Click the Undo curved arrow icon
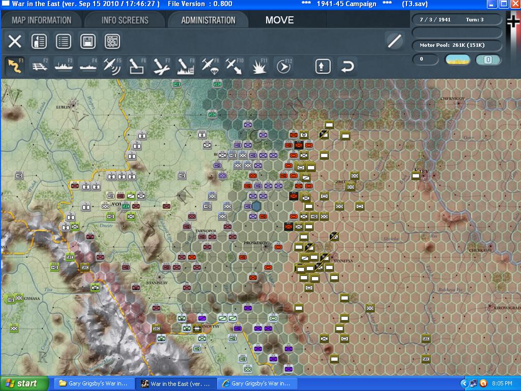Image resolution: width=521 pixels, height=391 pixels. pos(347,66)
